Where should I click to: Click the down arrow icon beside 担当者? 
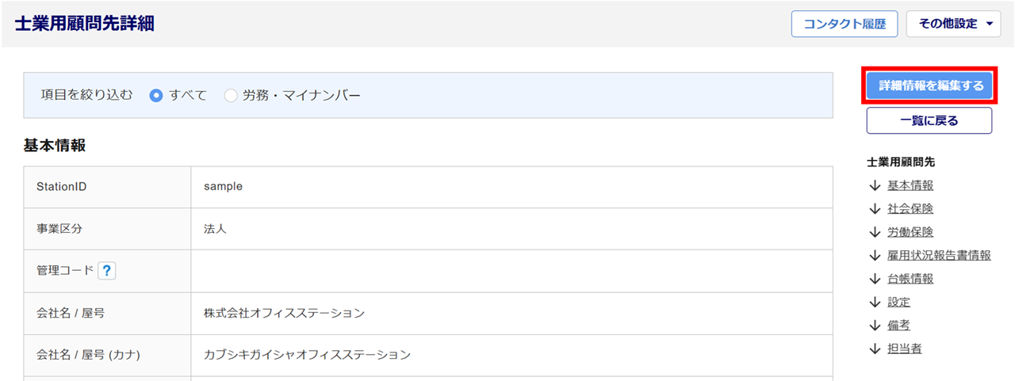click(x=875, y=349)
